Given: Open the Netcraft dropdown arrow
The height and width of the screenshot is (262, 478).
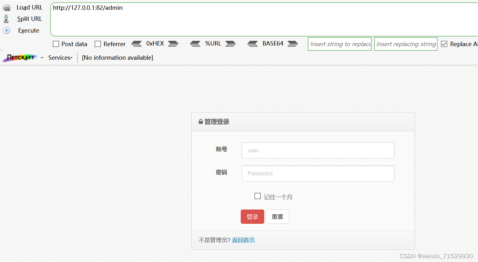Looking at the screenshot, I should tap(42, 58).
